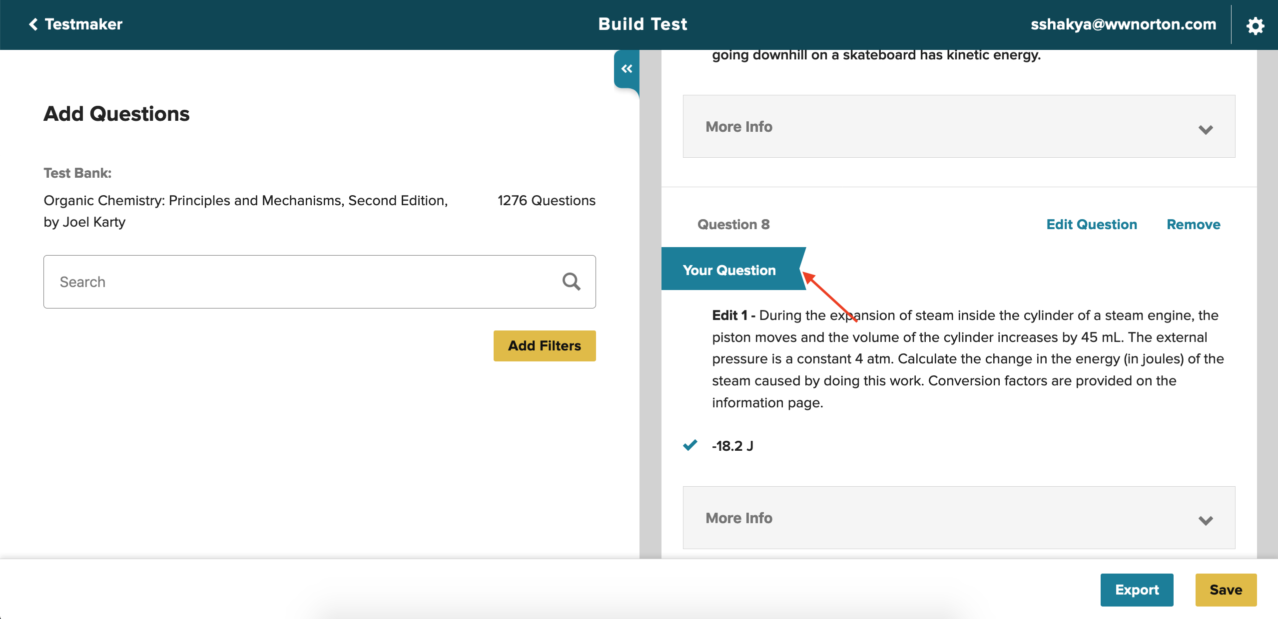
Task: Export the test
Action: 1136,590
